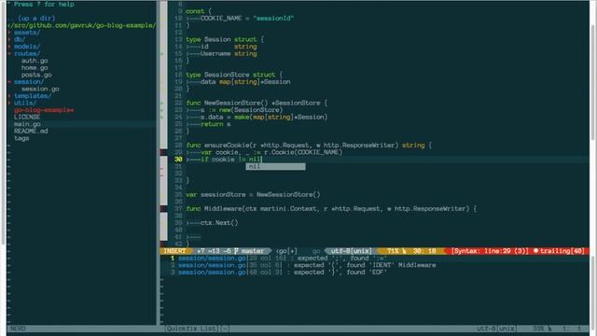Place cursor on 's.data = make(...)' line
The height and width of the screenshot is (336, 597).
(257, 117)
